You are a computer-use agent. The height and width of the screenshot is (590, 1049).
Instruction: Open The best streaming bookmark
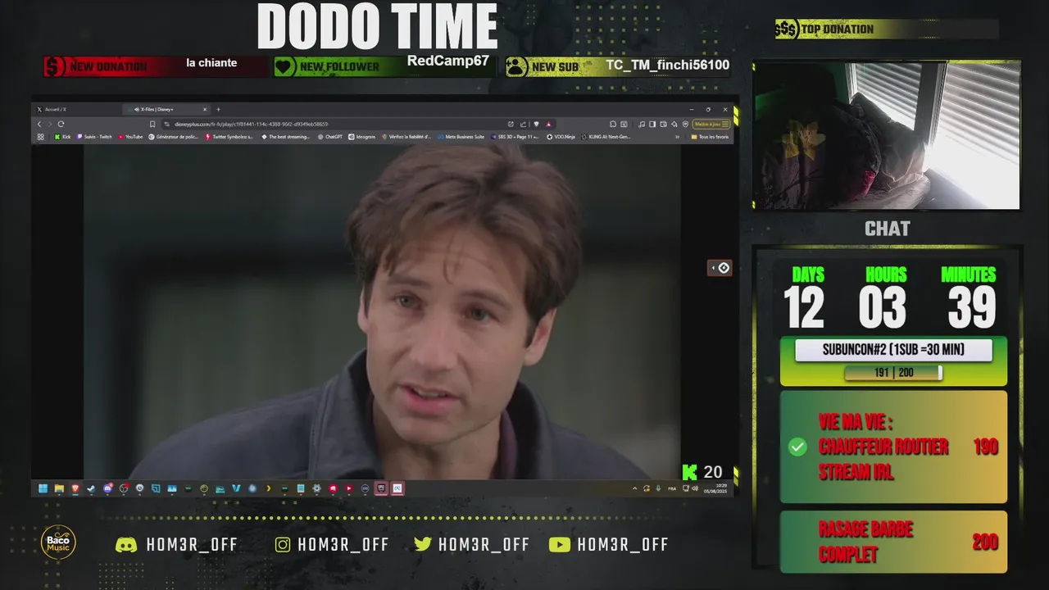pyautogui.click(x=286, y=137)
